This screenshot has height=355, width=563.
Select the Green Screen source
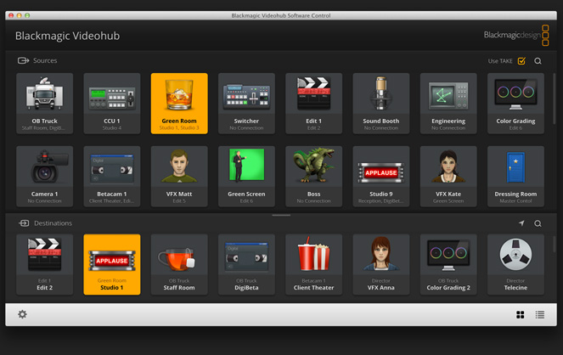(246, 176)
